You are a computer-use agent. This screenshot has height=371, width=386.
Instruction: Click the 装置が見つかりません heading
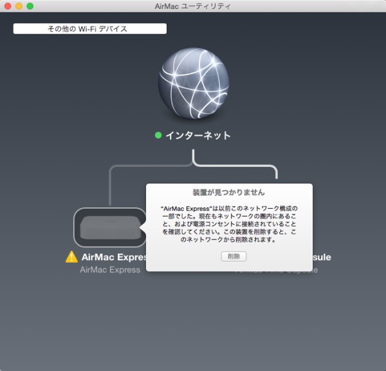click(228, 193)
